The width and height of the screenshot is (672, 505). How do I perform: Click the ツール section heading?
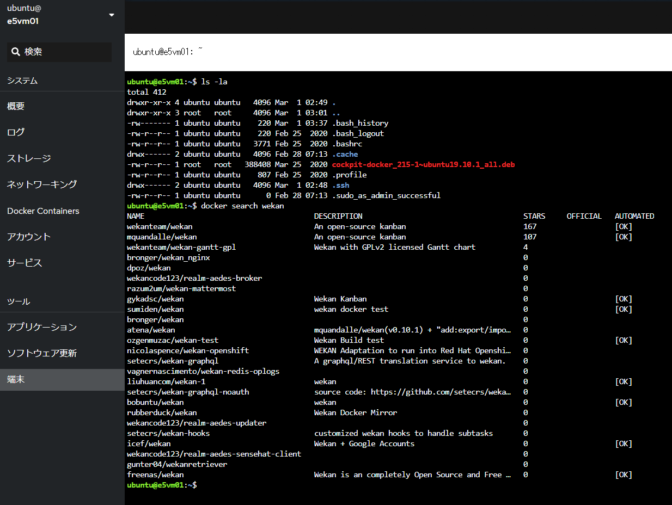pos(19,301)
